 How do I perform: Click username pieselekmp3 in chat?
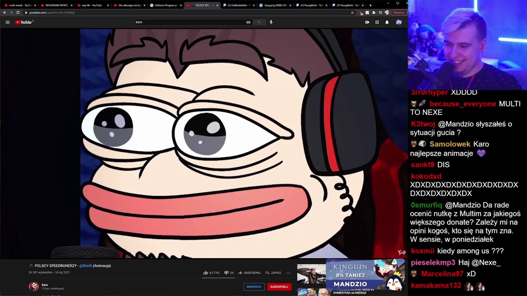(x=433, y=262)
